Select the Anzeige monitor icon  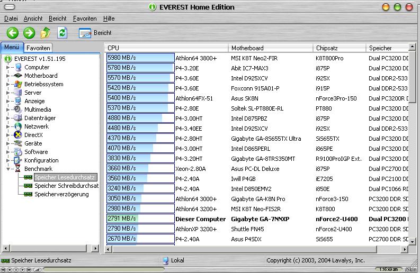tap(18, 101)
